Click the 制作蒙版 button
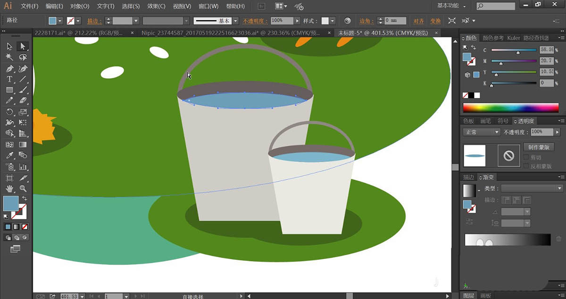The width and height of the screenshot is (566, 299). [538, 147]
